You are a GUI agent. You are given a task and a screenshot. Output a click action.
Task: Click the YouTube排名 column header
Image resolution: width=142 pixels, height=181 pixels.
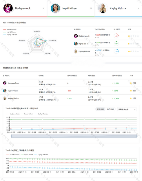[x=100, y=29]
